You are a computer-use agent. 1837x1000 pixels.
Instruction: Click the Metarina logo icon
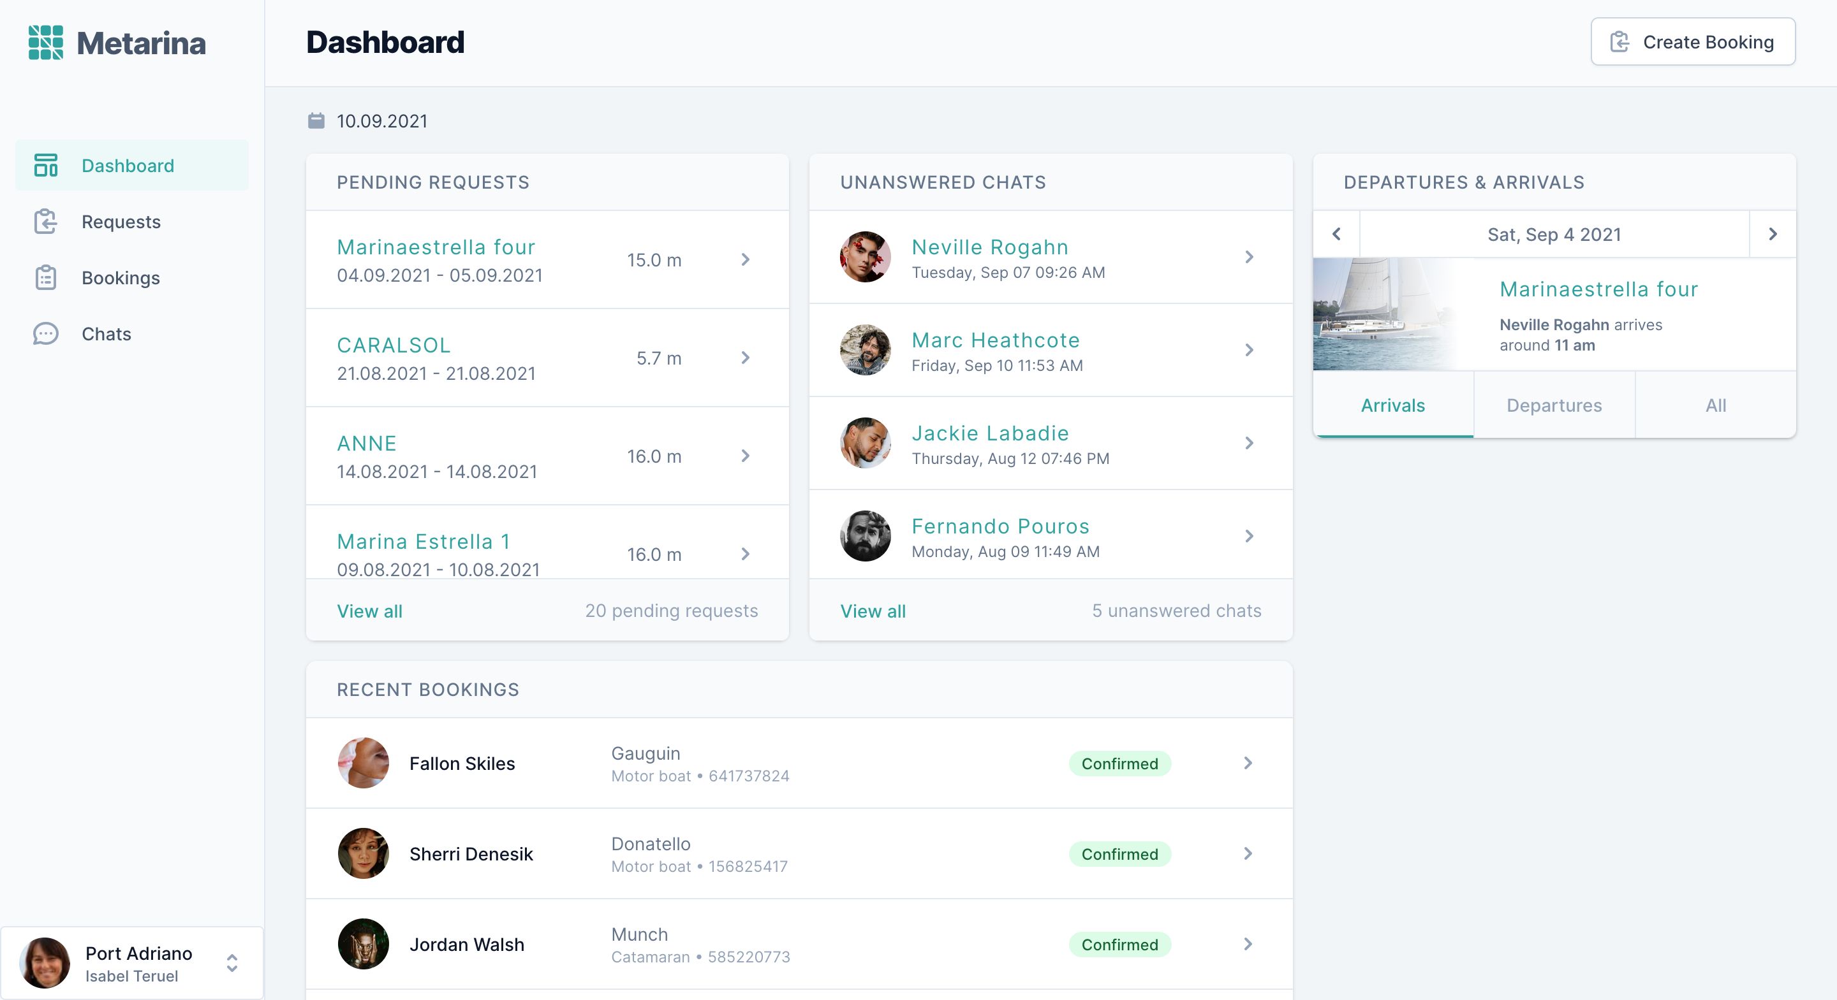[46, 43]
